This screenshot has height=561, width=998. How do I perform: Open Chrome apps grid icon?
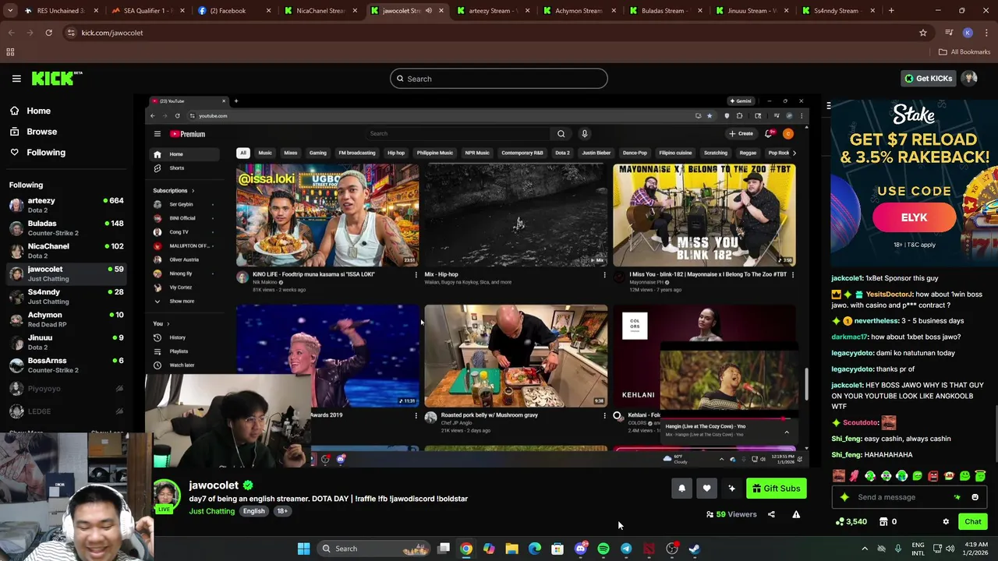pyautogui.click(x=10, y=52)
